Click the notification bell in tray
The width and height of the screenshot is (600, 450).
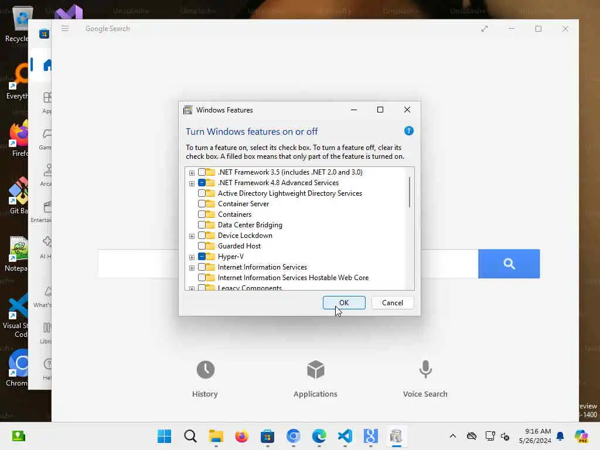click(560, 436)
